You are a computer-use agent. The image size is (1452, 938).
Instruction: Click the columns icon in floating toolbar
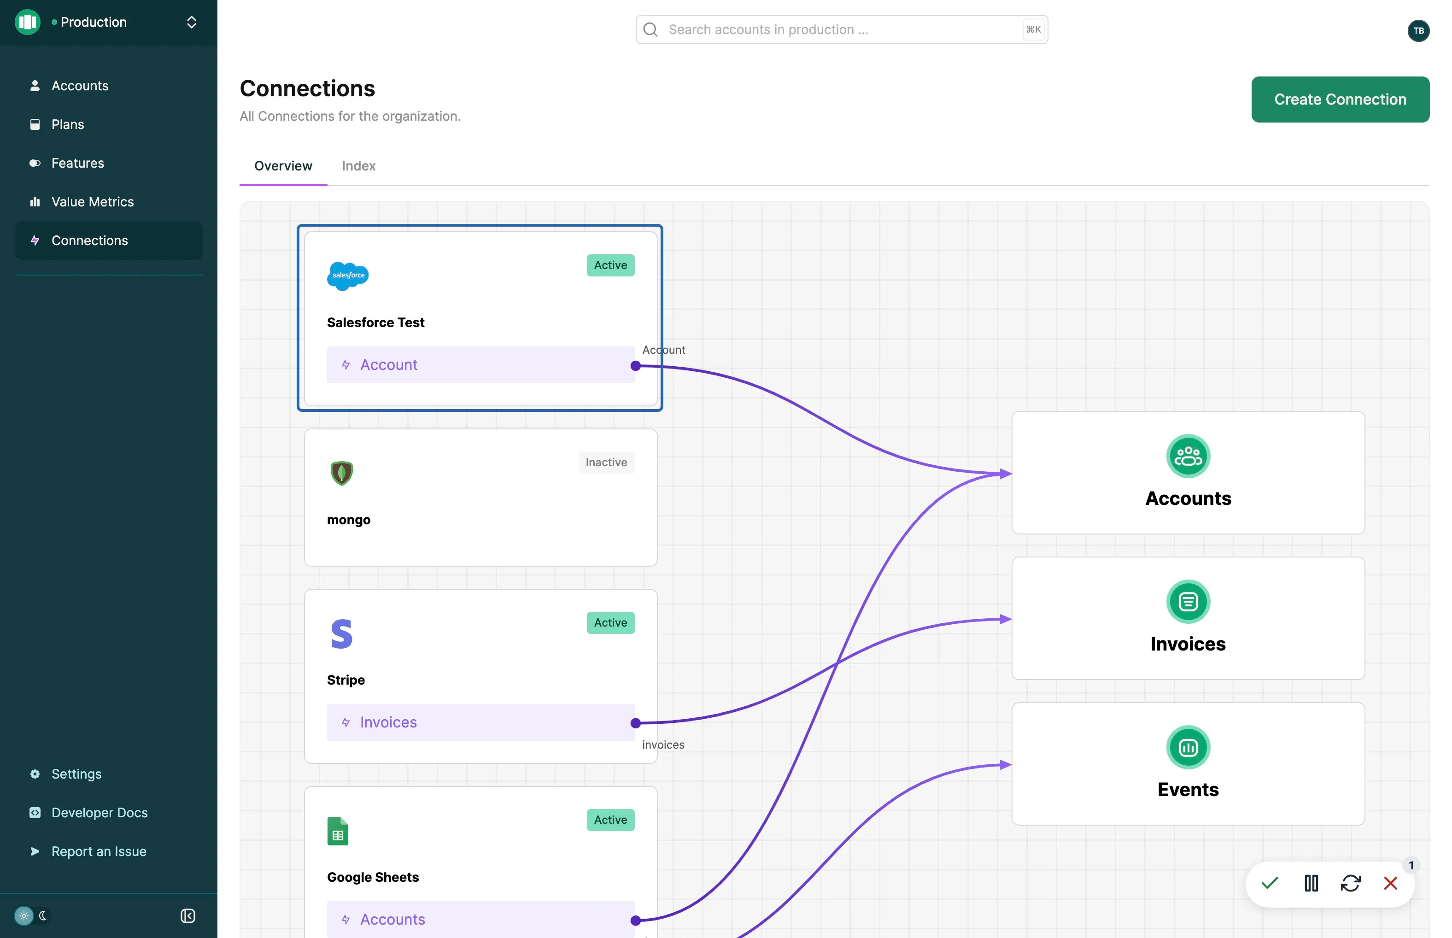point(1311,883)
